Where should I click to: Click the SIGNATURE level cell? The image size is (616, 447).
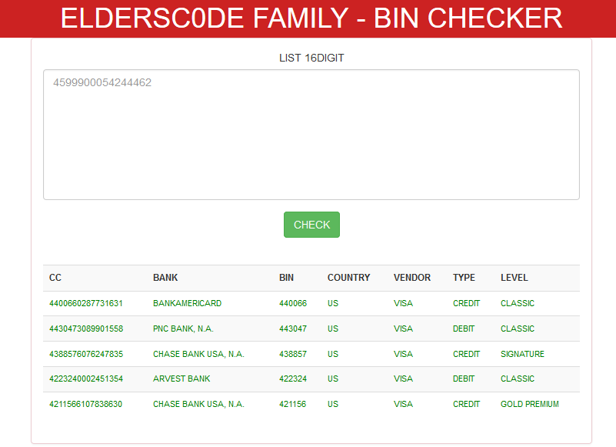pos(522,354)
